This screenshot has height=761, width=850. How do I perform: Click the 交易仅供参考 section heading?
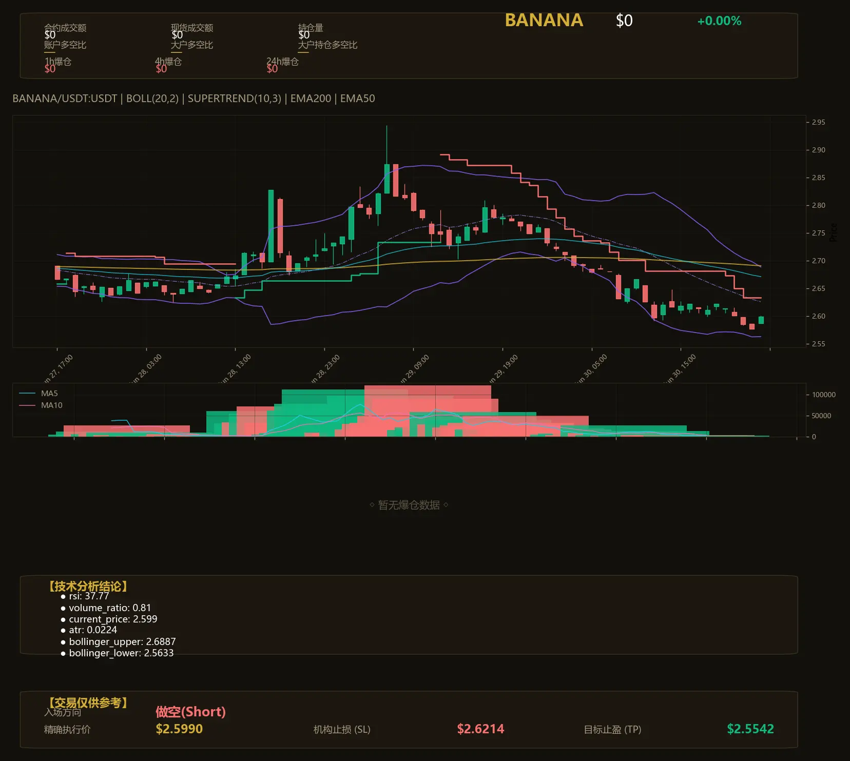point(88,703)
